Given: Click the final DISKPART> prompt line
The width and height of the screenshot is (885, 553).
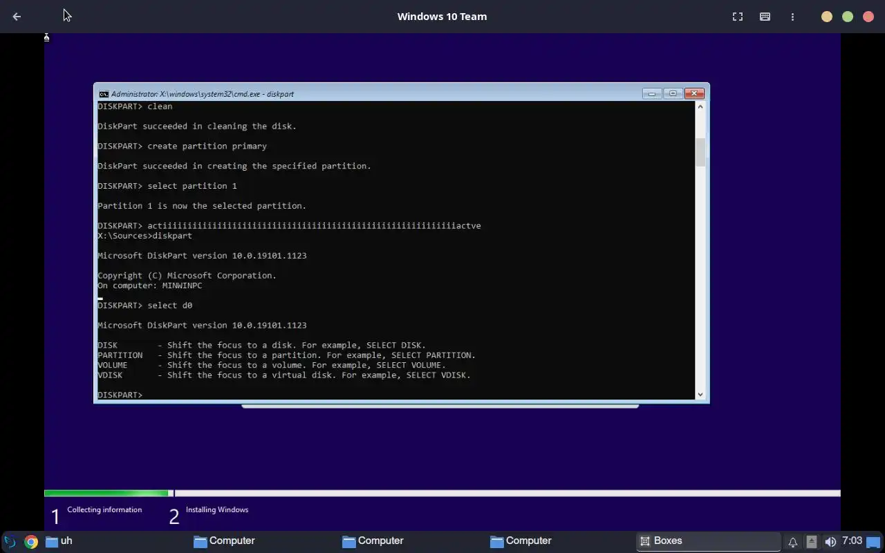Looking at the screenshot, I should (120, 395).
